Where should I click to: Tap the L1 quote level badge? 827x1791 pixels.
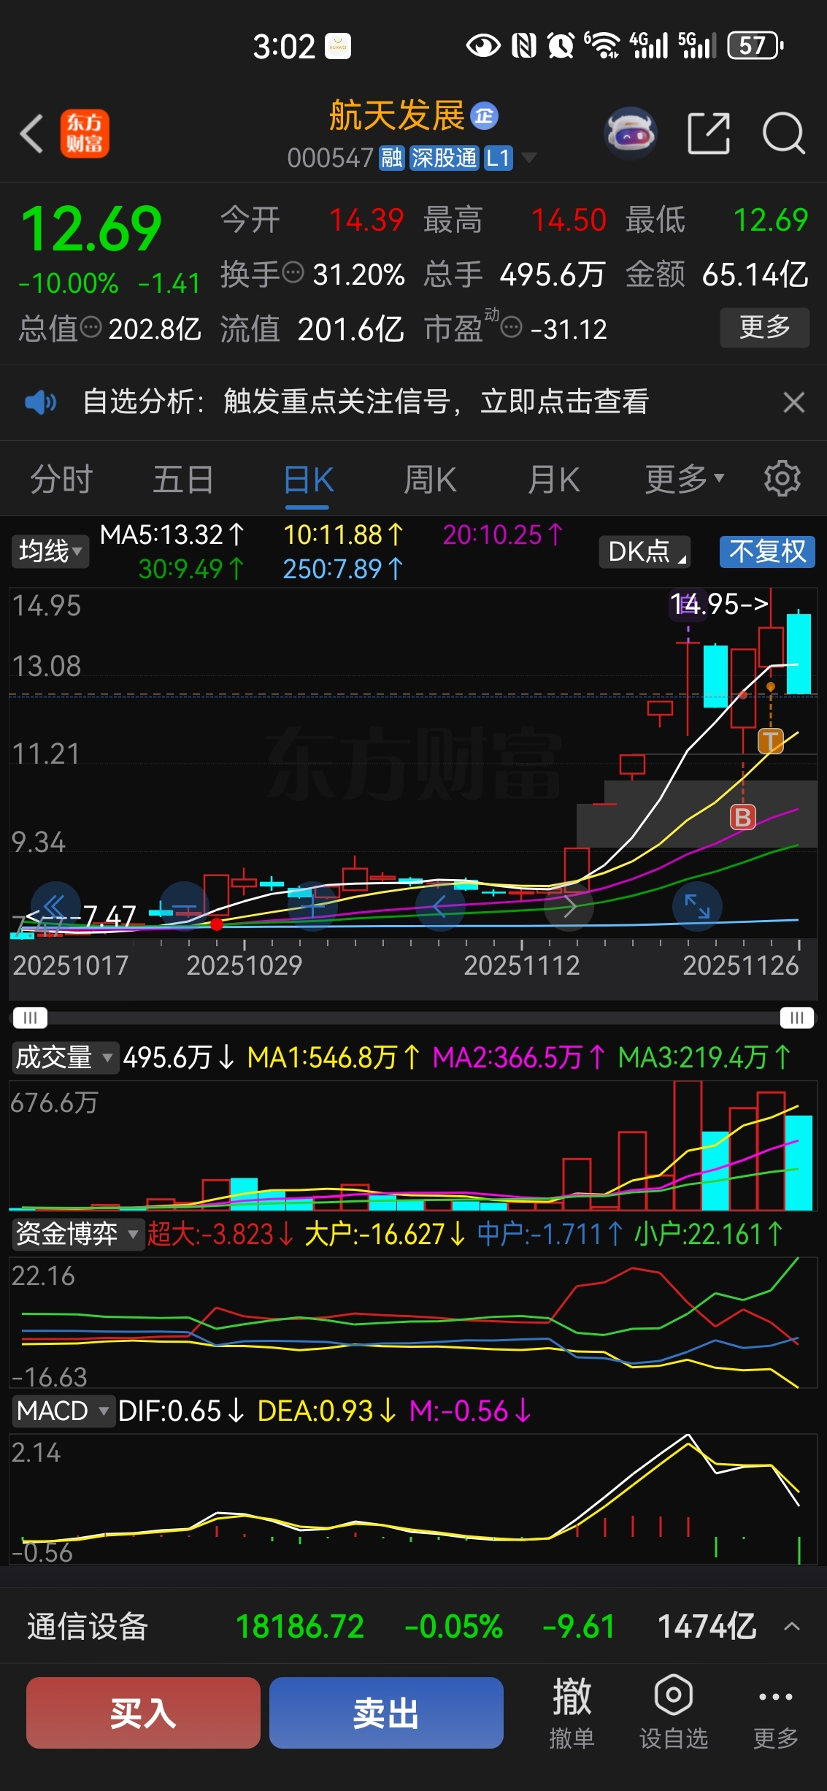tap(498, 158)
